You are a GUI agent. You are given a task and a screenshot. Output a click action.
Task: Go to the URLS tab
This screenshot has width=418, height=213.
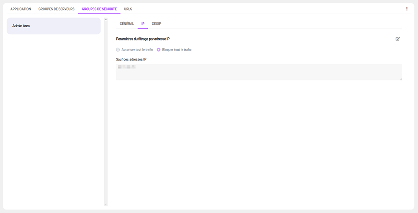128,9
